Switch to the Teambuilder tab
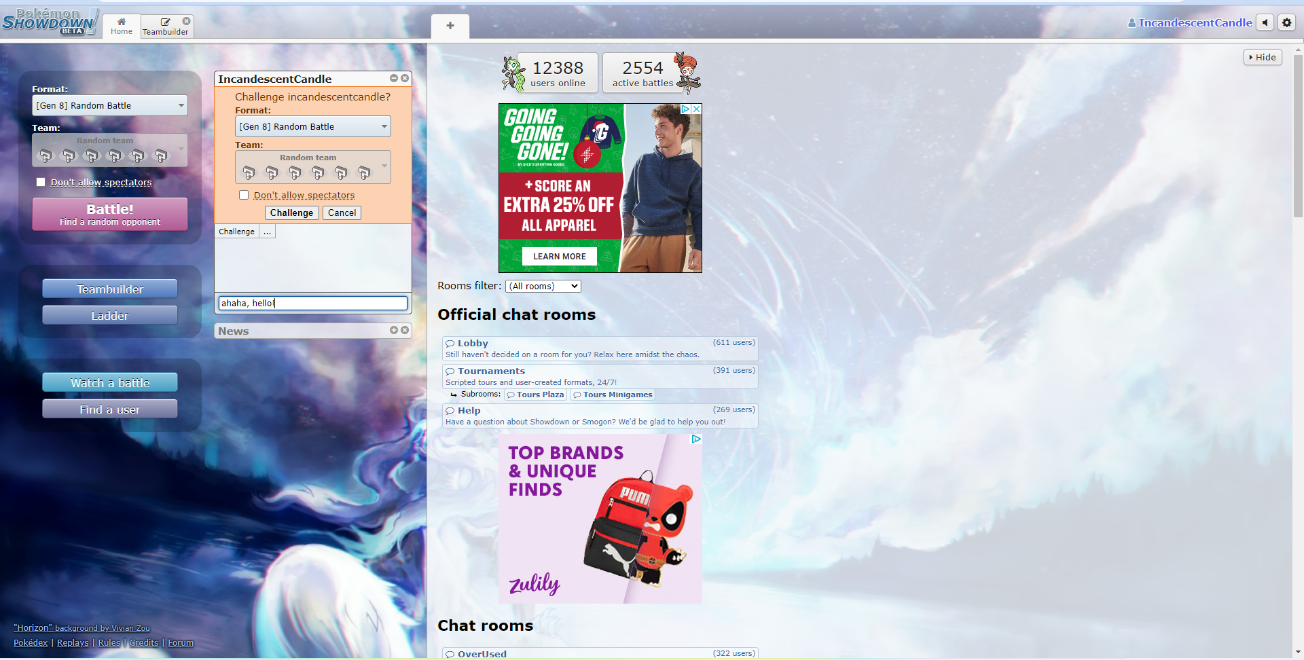1304x660 pixels. (165, 26)
